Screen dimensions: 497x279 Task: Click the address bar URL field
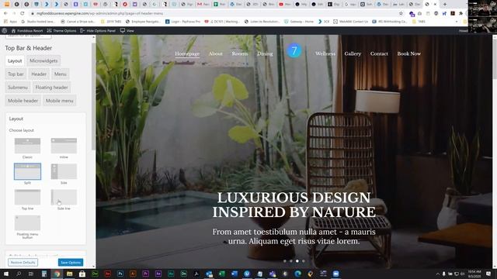click(x=212, y=13)
